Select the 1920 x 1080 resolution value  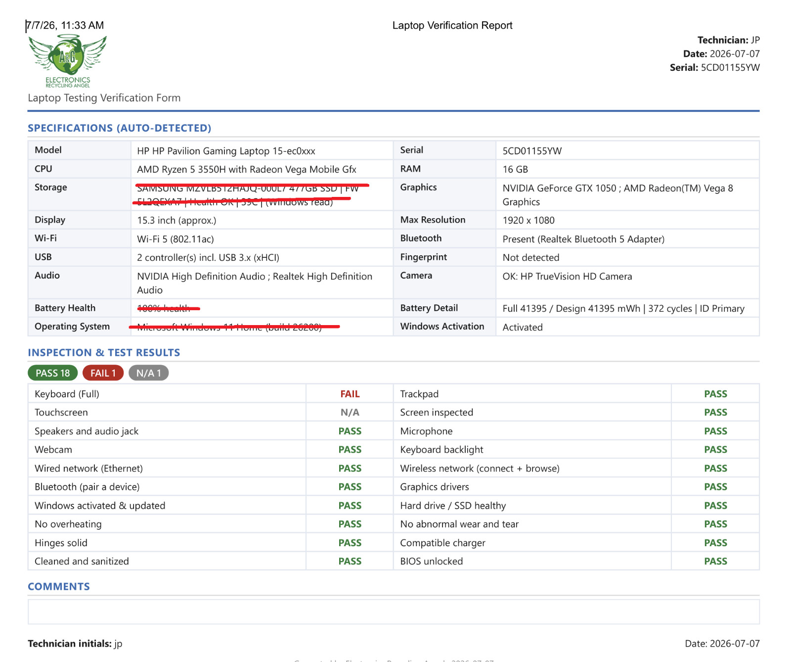click(528, 220)
